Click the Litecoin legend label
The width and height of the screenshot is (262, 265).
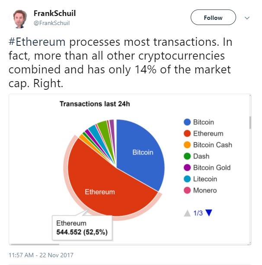205,179
